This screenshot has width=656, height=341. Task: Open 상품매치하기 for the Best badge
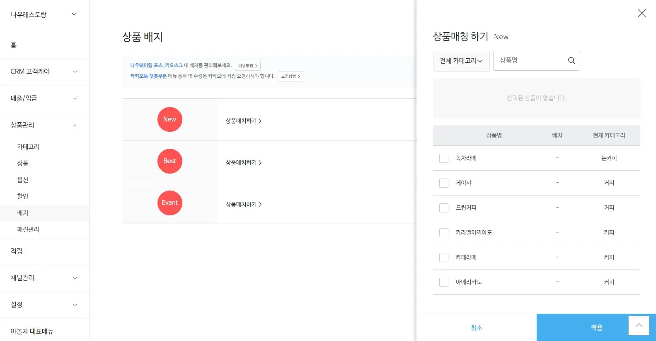click(243, 163)
